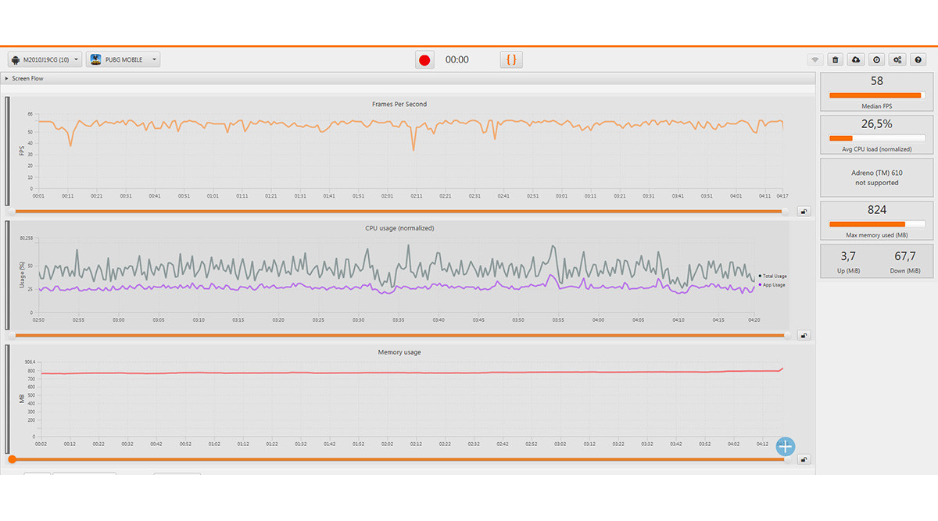Expand the Screen Flow section
Image resolution: width=938 pixels, height=521 pixels.
click(7, 79)
